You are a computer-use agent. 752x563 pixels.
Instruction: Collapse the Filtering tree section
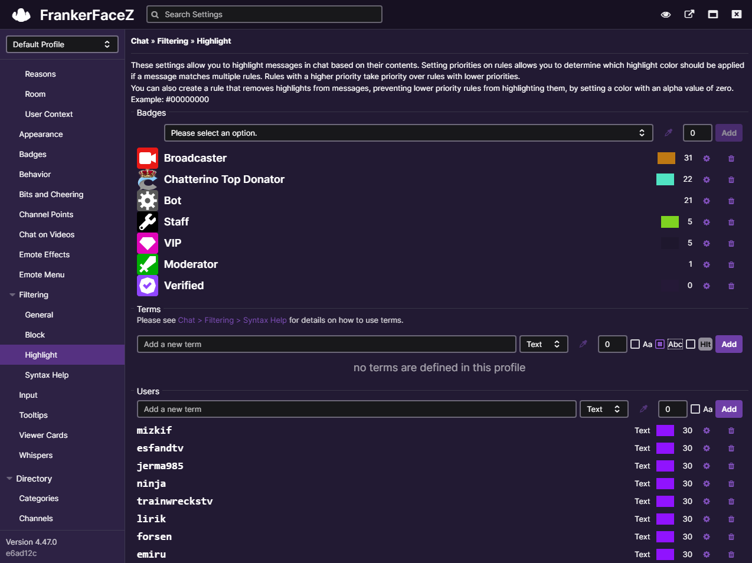pos(12,294)
